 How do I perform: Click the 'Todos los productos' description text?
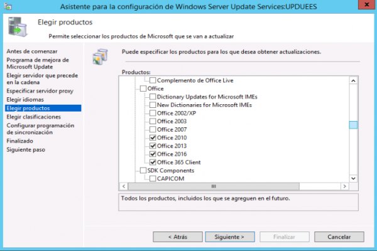point(205,198)
